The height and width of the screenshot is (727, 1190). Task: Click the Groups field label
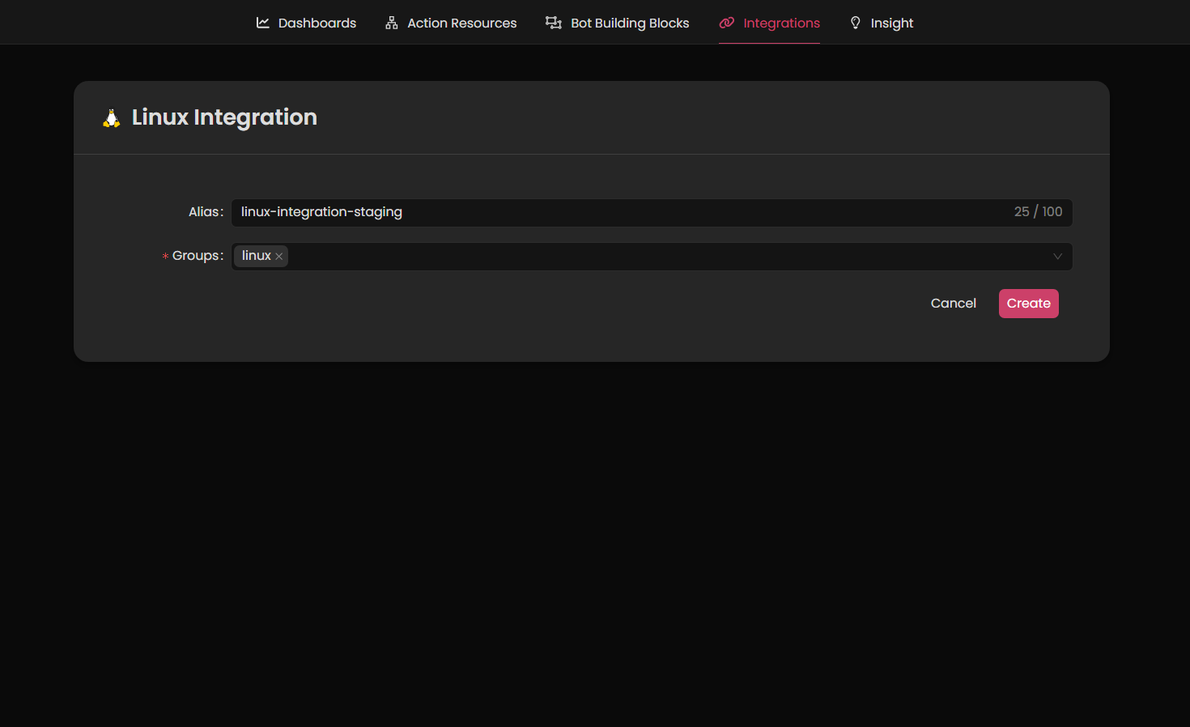click(198, 256)
